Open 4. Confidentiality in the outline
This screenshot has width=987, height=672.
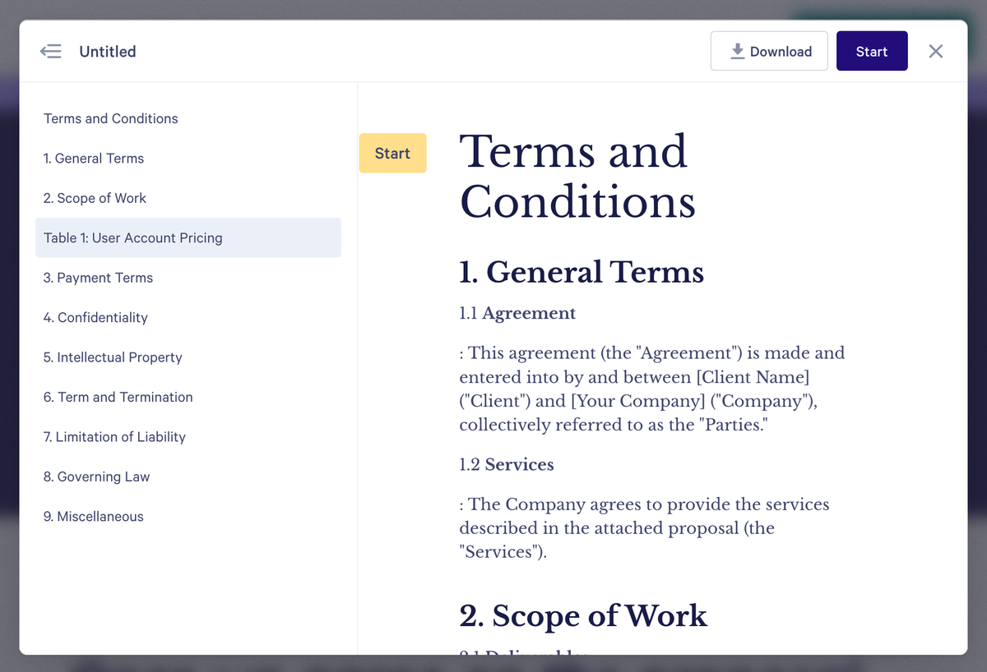coord(188,317)
